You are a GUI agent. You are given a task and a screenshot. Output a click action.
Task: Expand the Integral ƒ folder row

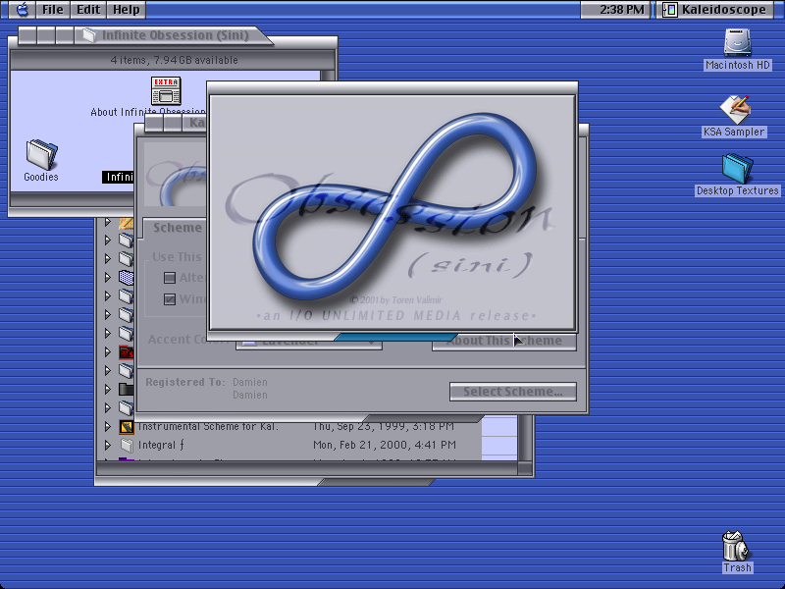pyautogui.click(x=108, y=445)
